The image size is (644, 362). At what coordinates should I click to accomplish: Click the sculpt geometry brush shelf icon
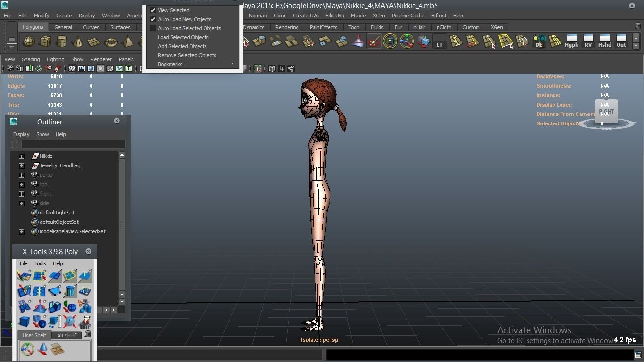374,41
